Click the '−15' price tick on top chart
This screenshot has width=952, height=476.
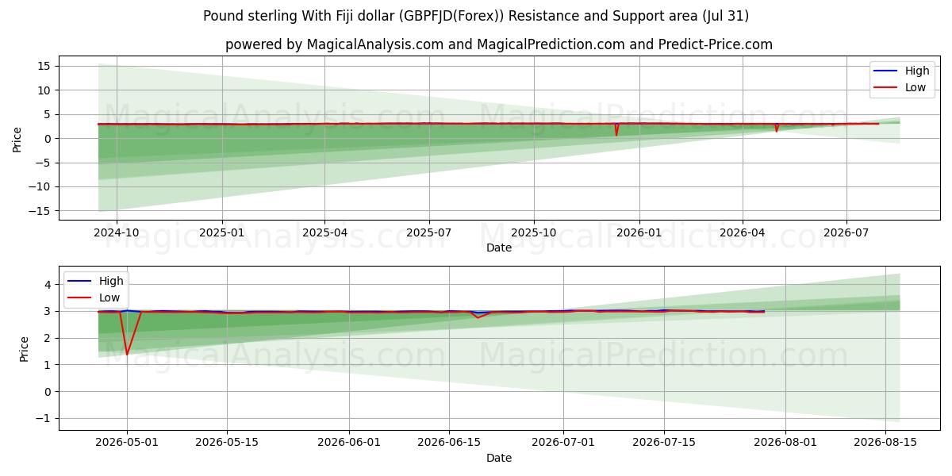pos(40,211)
